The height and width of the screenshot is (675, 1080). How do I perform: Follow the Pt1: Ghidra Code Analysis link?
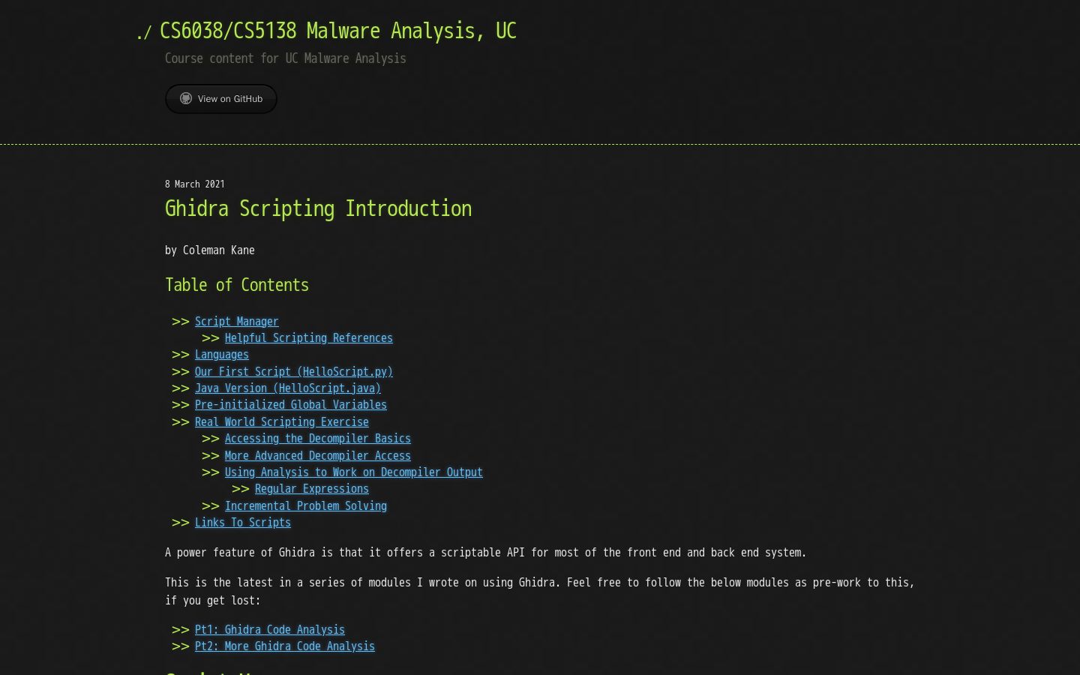[x=270, y=630]
